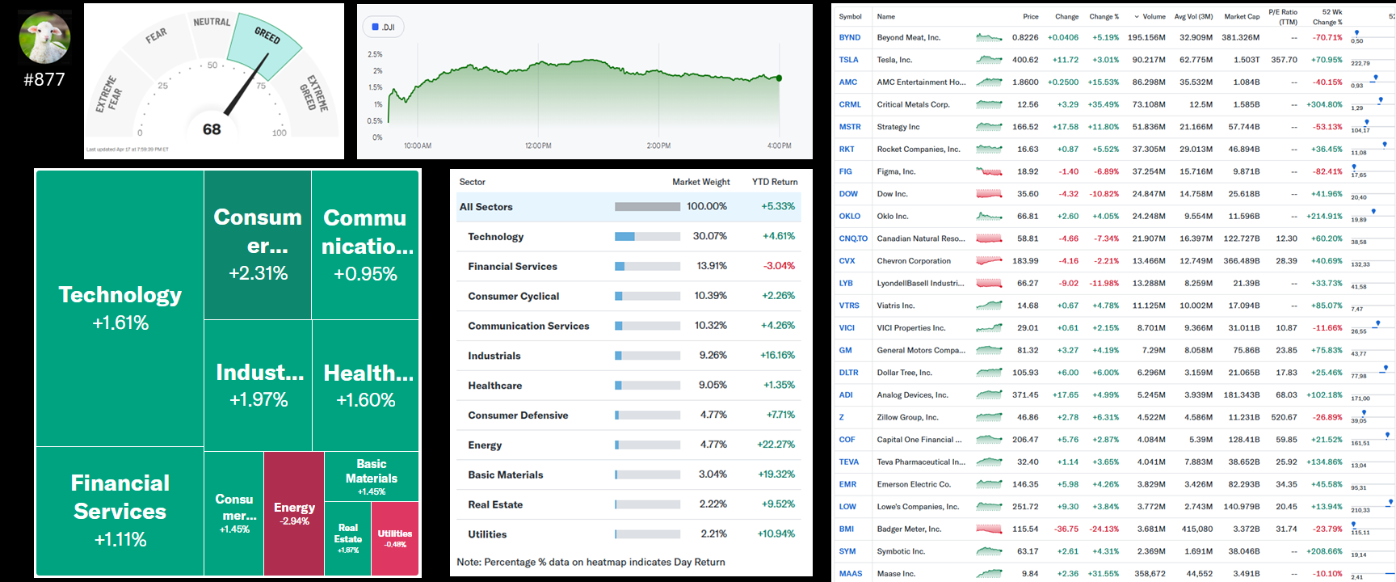
Task: Open the Badger Meter sparkline chart
Action: click(989, 529)
